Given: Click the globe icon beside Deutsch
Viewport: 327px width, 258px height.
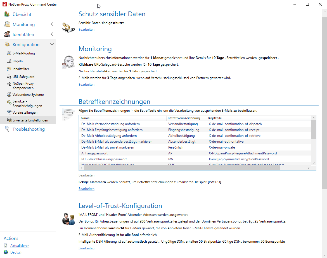Looking at the screenshot, I should (6, 252).
